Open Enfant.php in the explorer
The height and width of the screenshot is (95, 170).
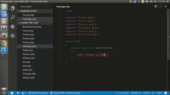(35, 39)
